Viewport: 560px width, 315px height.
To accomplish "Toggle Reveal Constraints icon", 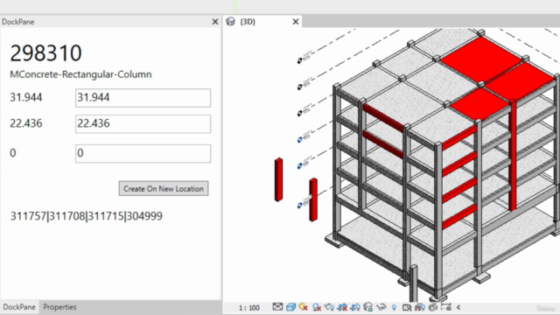I will [446, 307].
